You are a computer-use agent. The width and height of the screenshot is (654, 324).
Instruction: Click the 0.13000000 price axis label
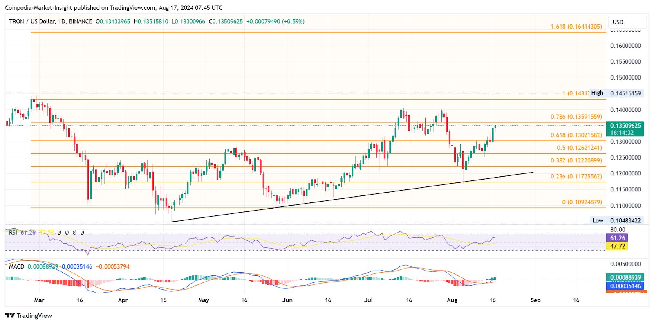[625, 142]
